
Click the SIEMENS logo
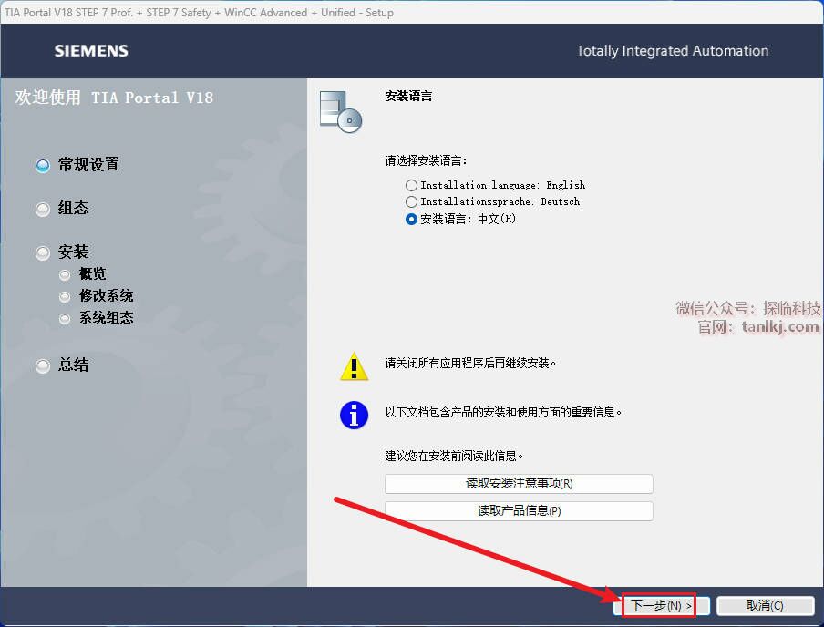(x=91, y=51)
